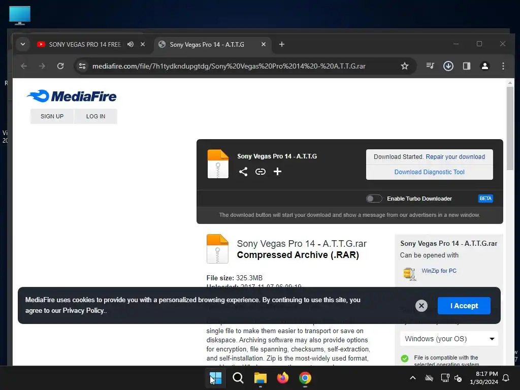Close the YouTube tab
Screen dimensions: 520x390
coord(143,44)
